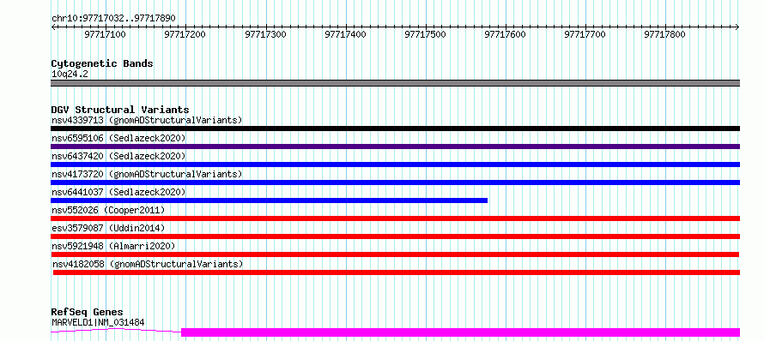
Task: Select the purple nsv6595106 variant bar
Action: coord(395,147)
